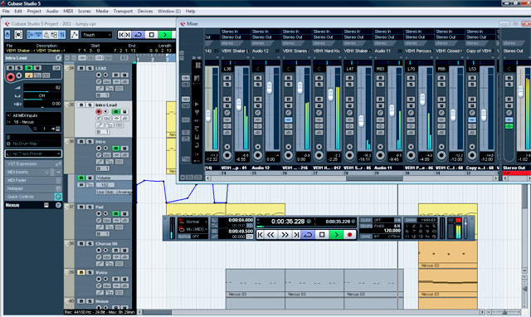
Task: Go to project start on the transport panel
Action: 260,234
